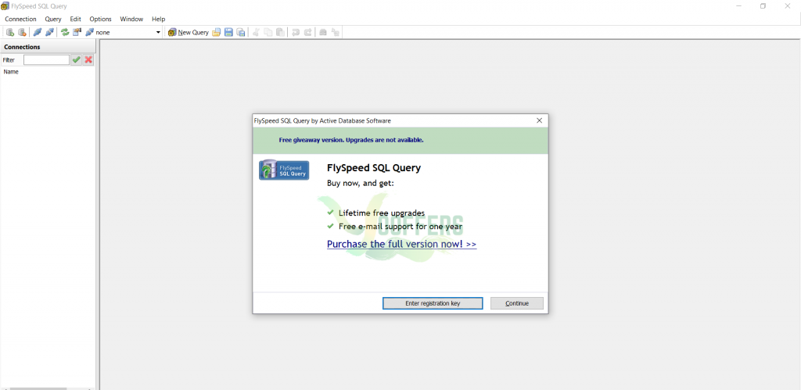The image size is (801, 390).
Task: Click the green refresh arrows icon
Action: click(65, 32)
